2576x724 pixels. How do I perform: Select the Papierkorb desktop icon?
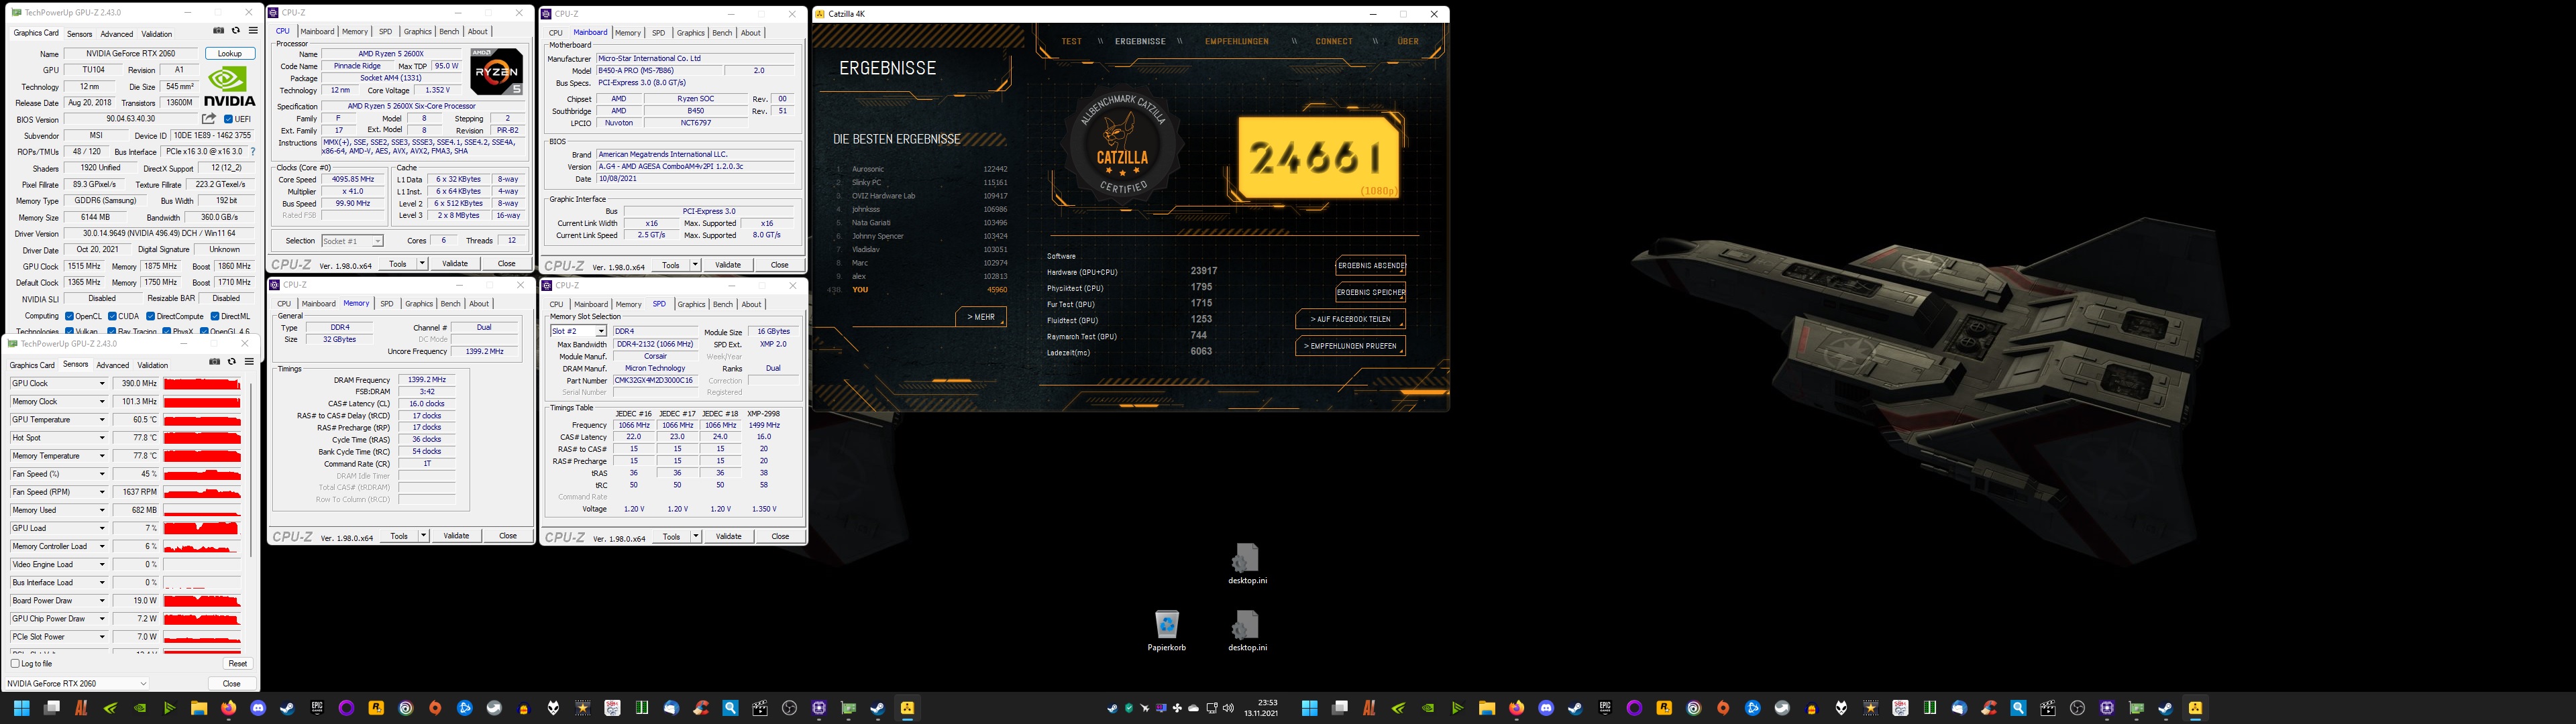tap(1167, 632)
